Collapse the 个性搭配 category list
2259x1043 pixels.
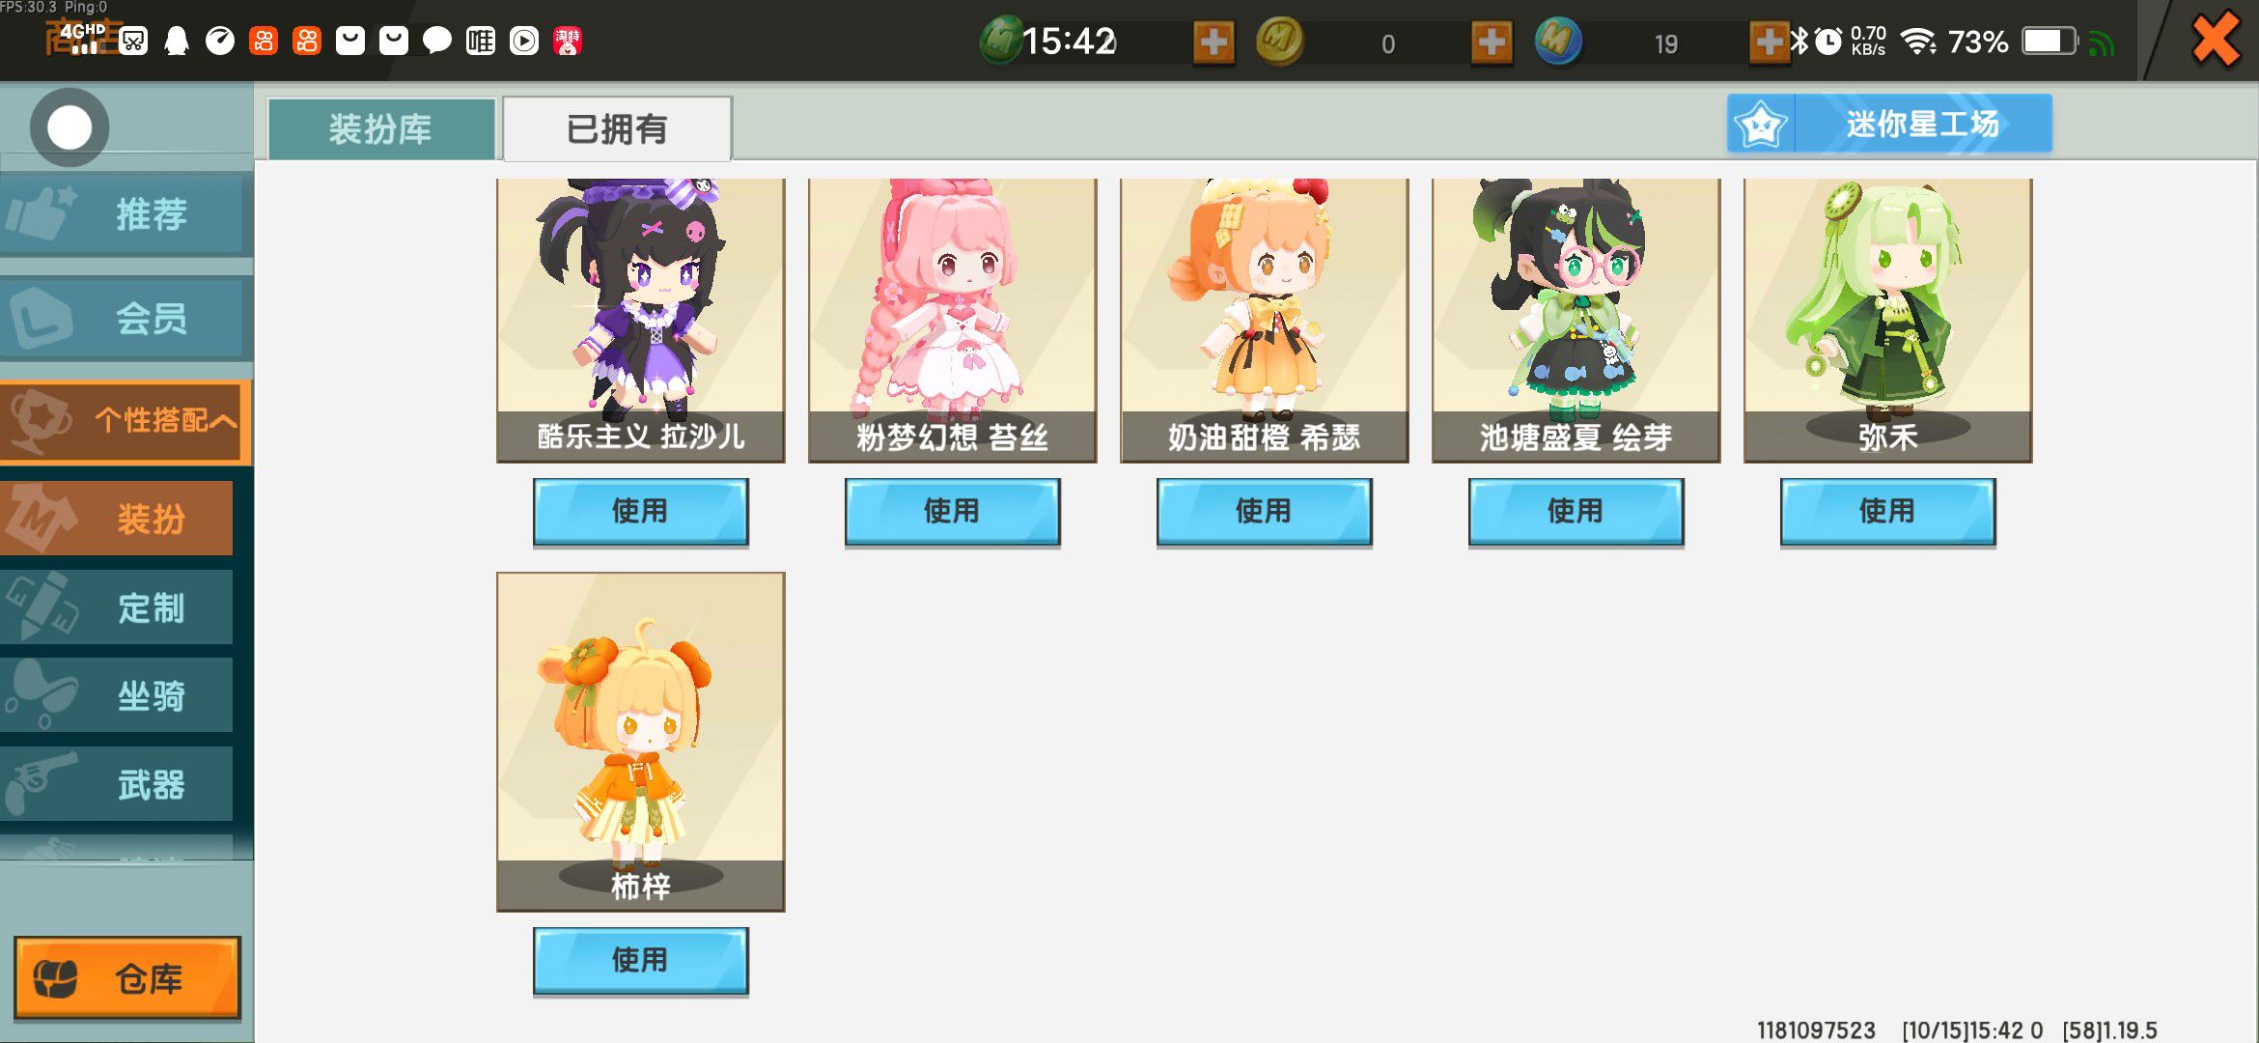pyautogui.click(x=125, y=420)
